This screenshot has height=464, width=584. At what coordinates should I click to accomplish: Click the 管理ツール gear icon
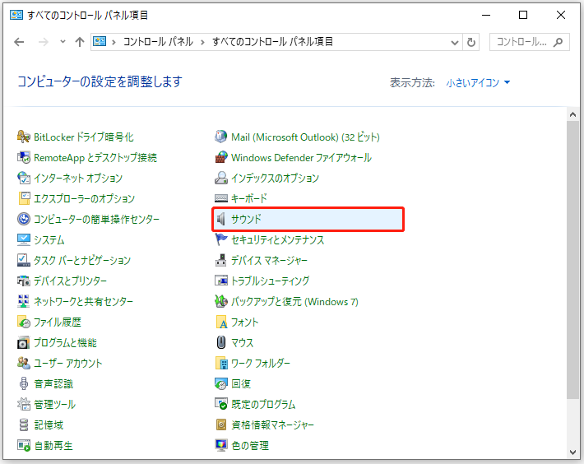24,405
